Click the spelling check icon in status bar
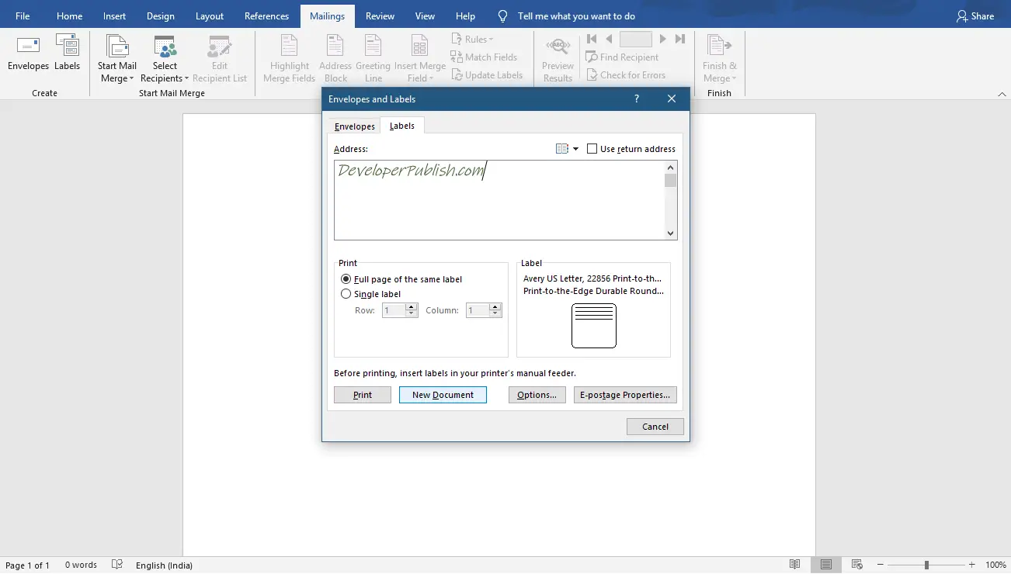This screenshot has width=1011, height=574. pos(116,565)
